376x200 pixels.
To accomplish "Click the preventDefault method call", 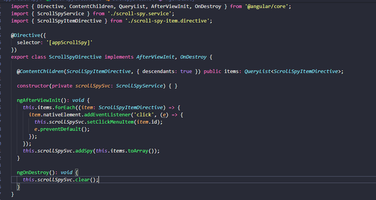I will coord(61,129).
